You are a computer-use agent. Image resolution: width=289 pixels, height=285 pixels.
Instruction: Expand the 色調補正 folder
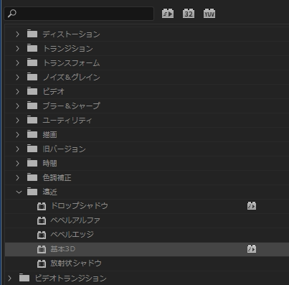tap(17, 178)
